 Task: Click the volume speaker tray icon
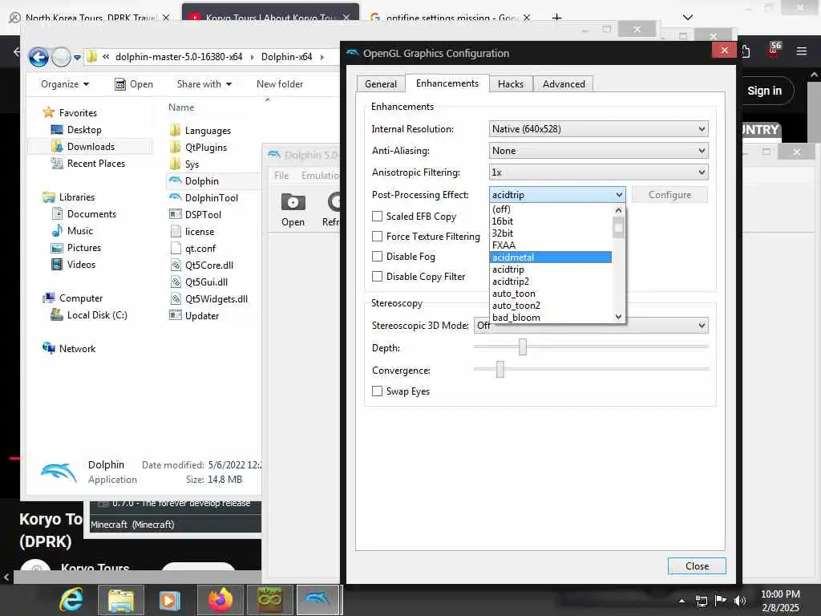pos(739,600)
